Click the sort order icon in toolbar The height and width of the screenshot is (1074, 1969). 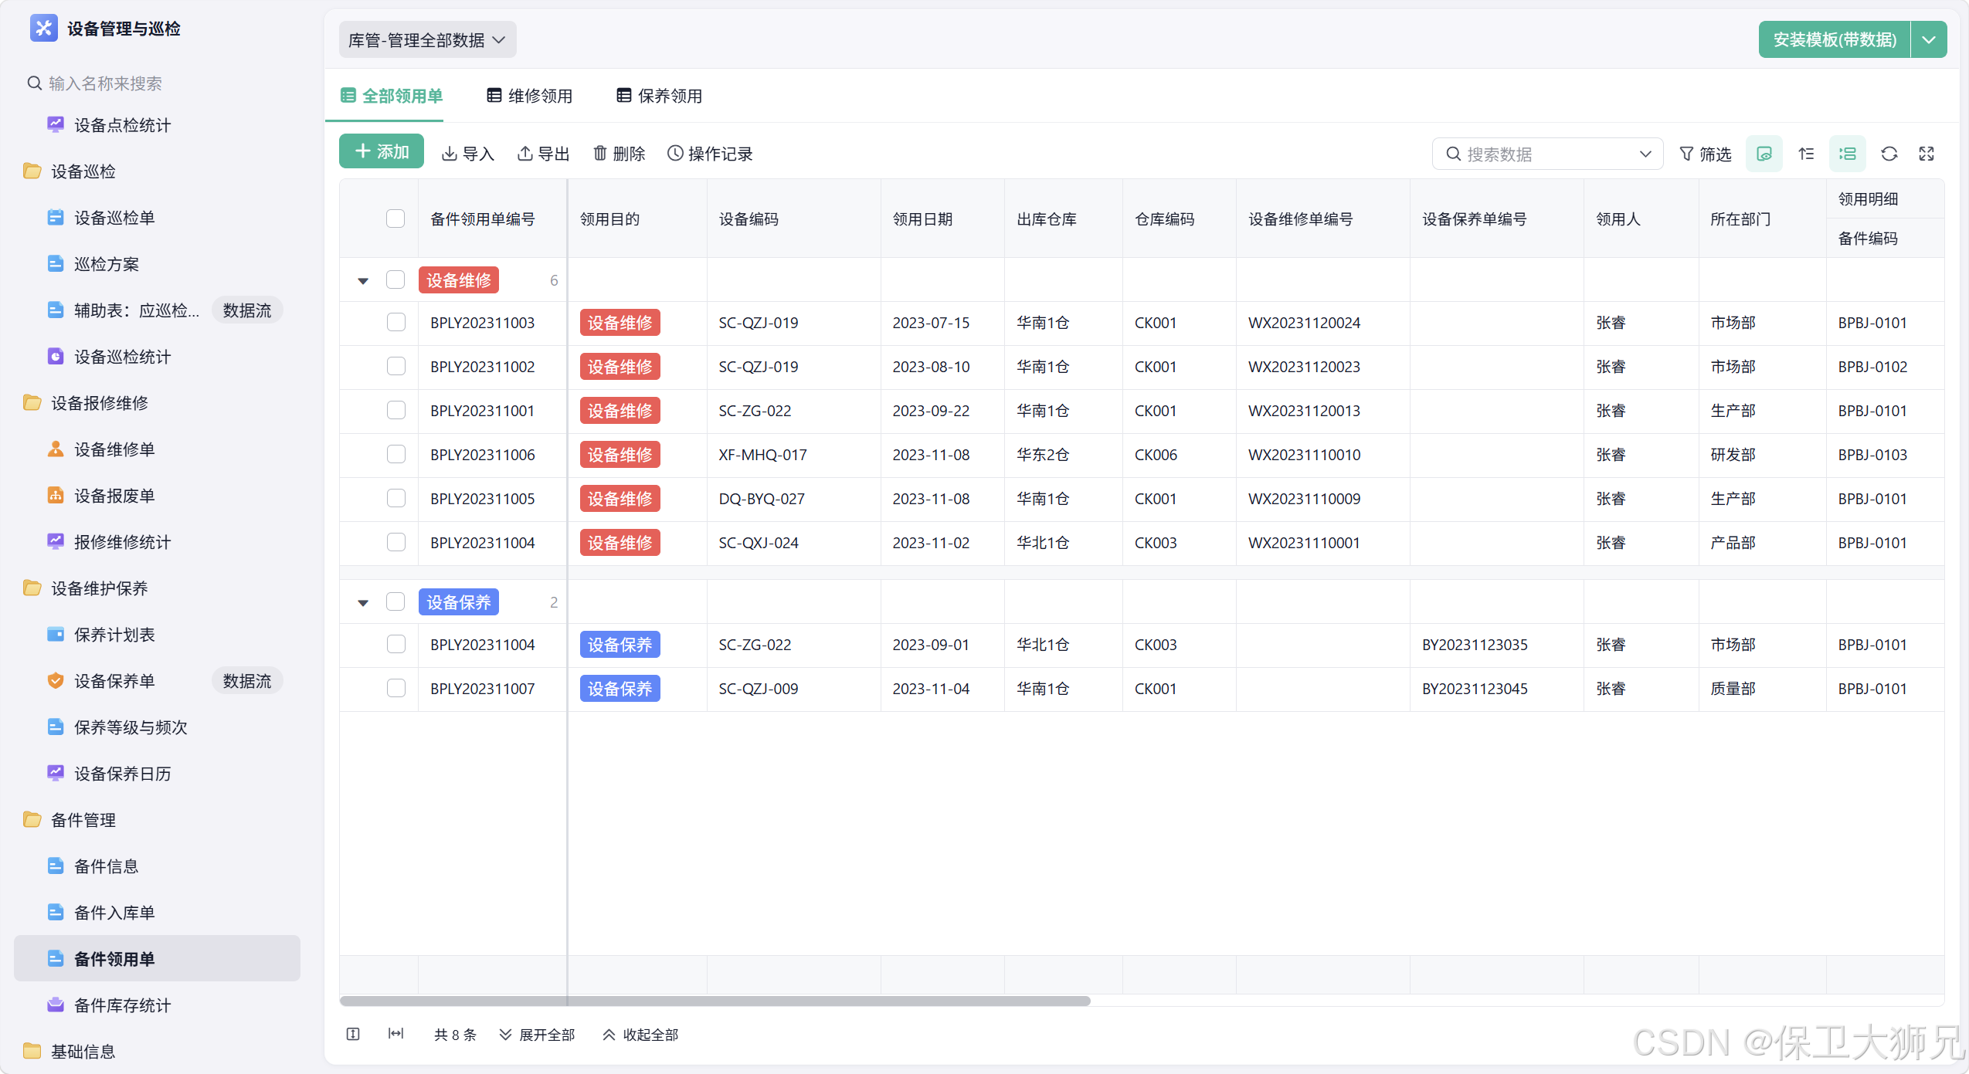(x=1806, y=154)
